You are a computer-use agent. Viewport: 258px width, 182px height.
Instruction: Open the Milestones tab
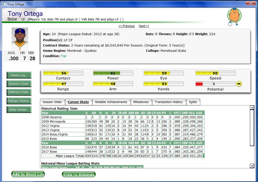tap(141, 102)
